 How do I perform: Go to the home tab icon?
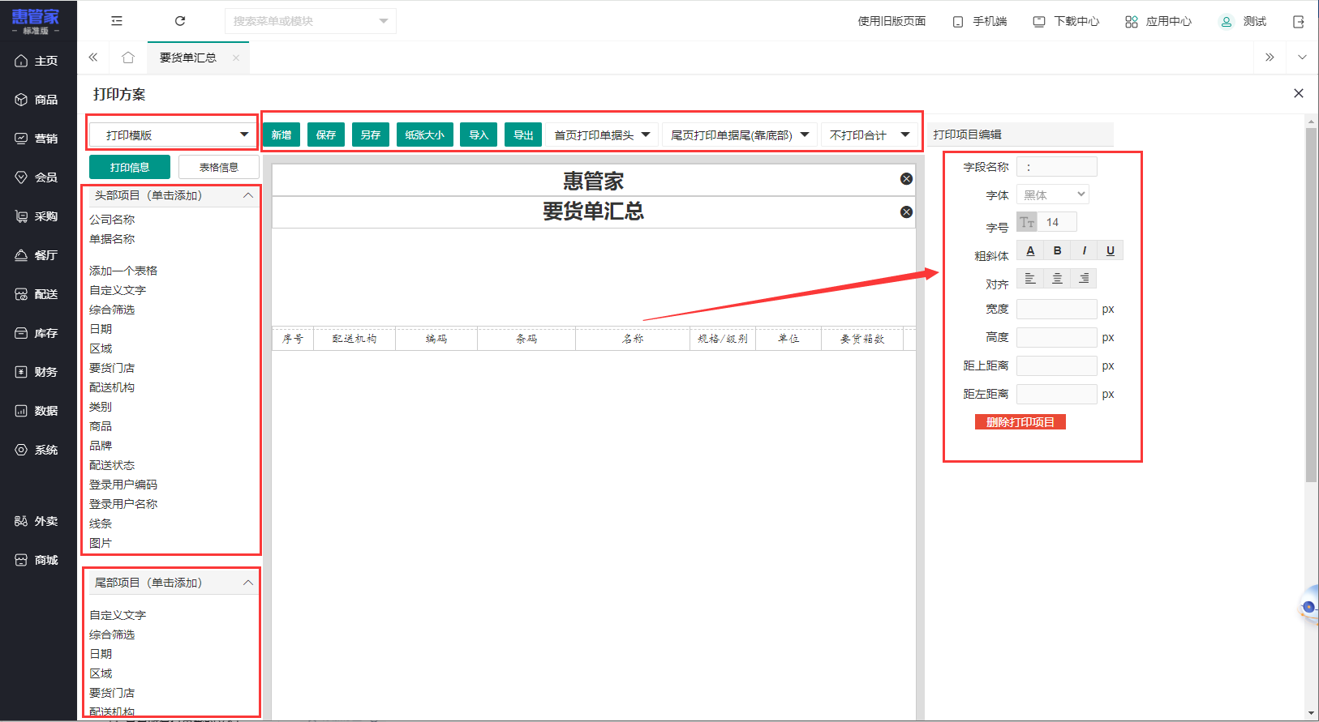point(128,58)
